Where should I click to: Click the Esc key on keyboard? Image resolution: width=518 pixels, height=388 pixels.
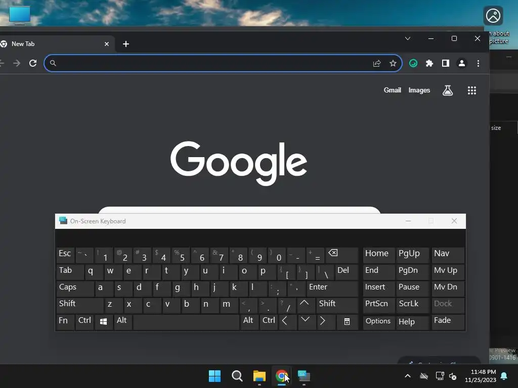pyautogui.click(x=65, y=255)
